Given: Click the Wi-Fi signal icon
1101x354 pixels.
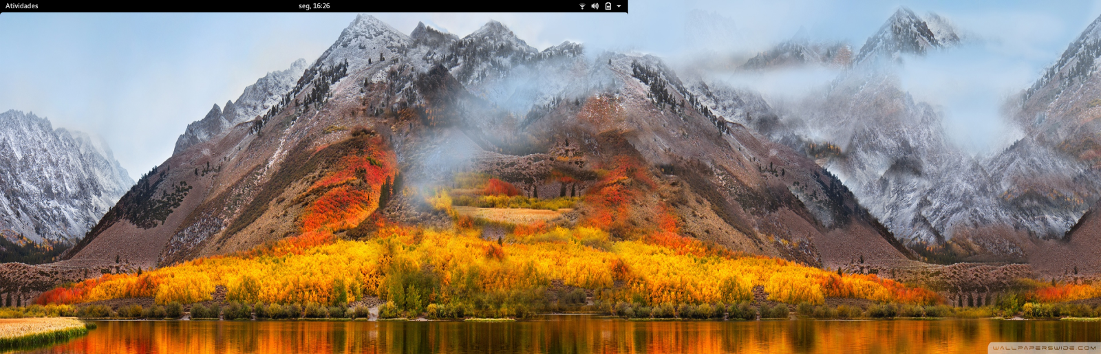Looking at the screenshot, I should point(582,6).
